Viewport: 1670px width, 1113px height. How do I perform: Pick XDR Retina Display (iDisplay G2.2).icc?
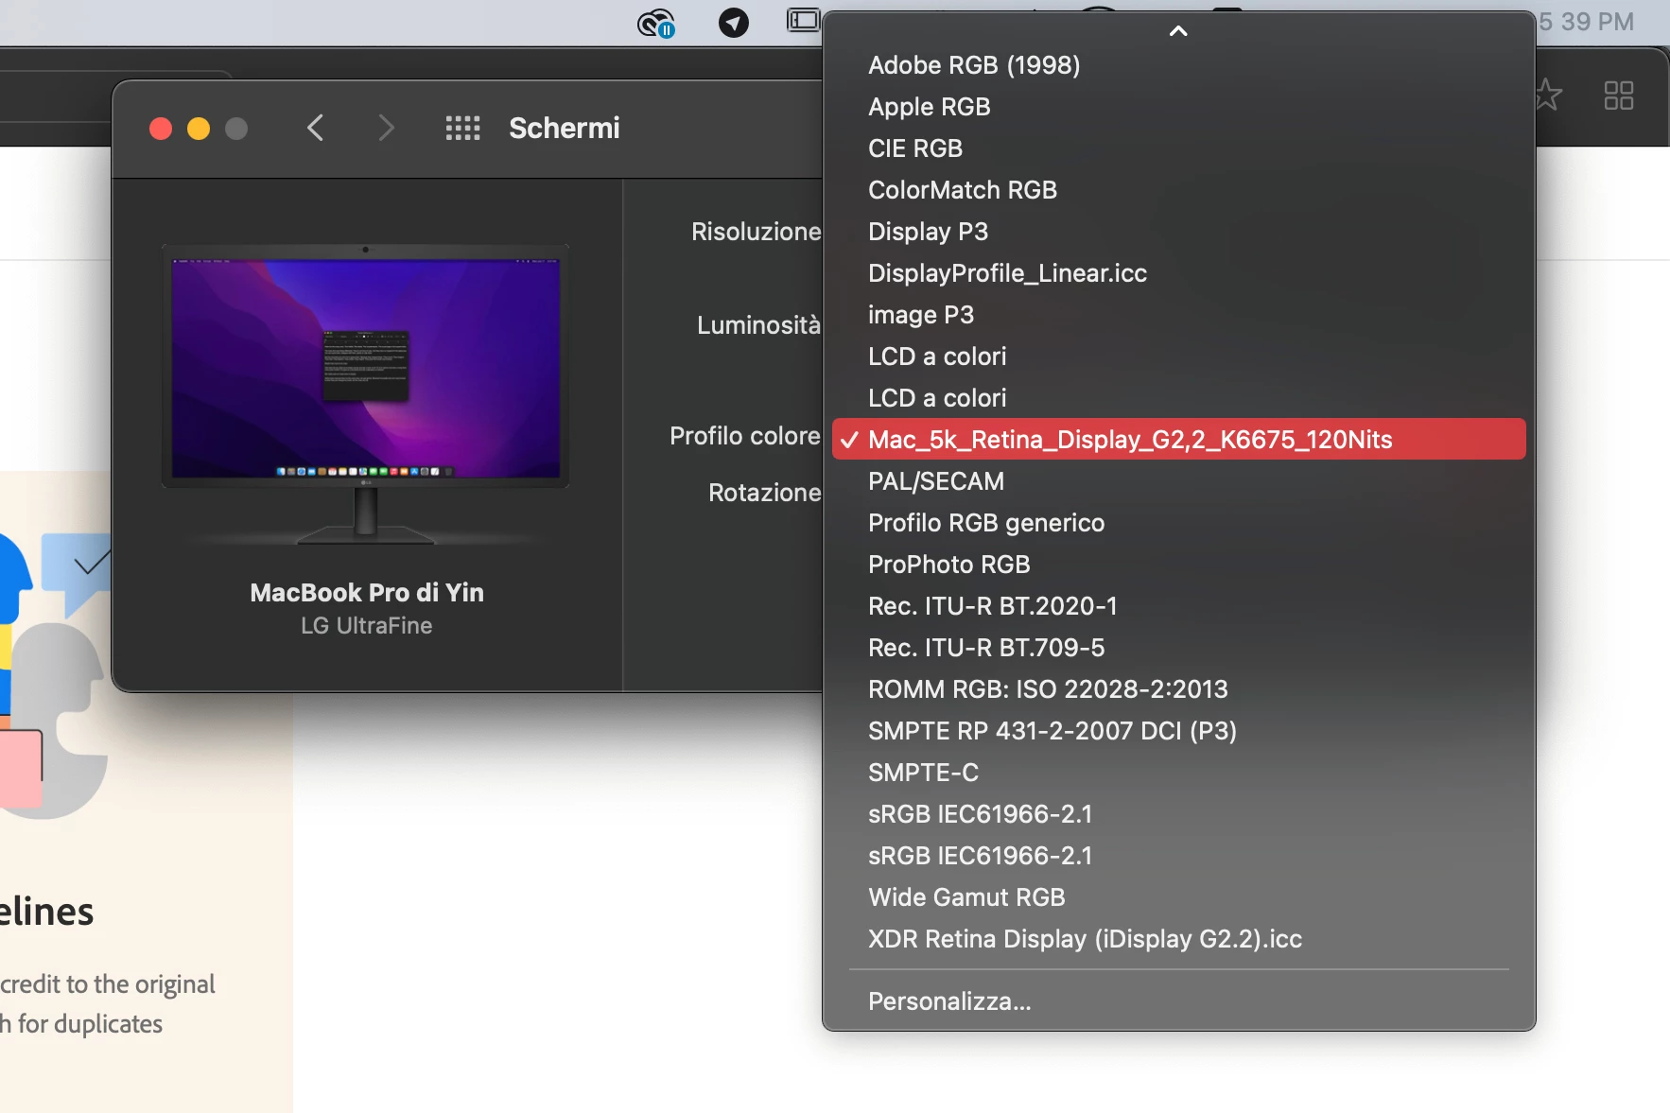pos(1178,939)
